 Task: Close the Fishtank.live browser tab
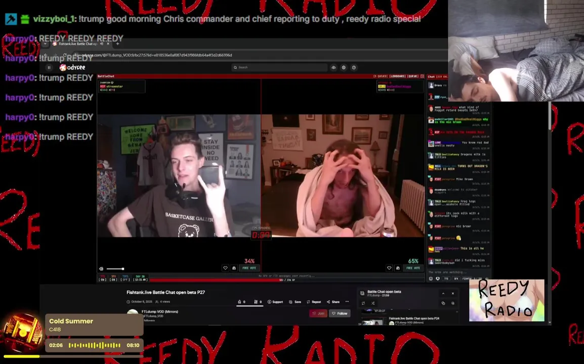(108, 44)
